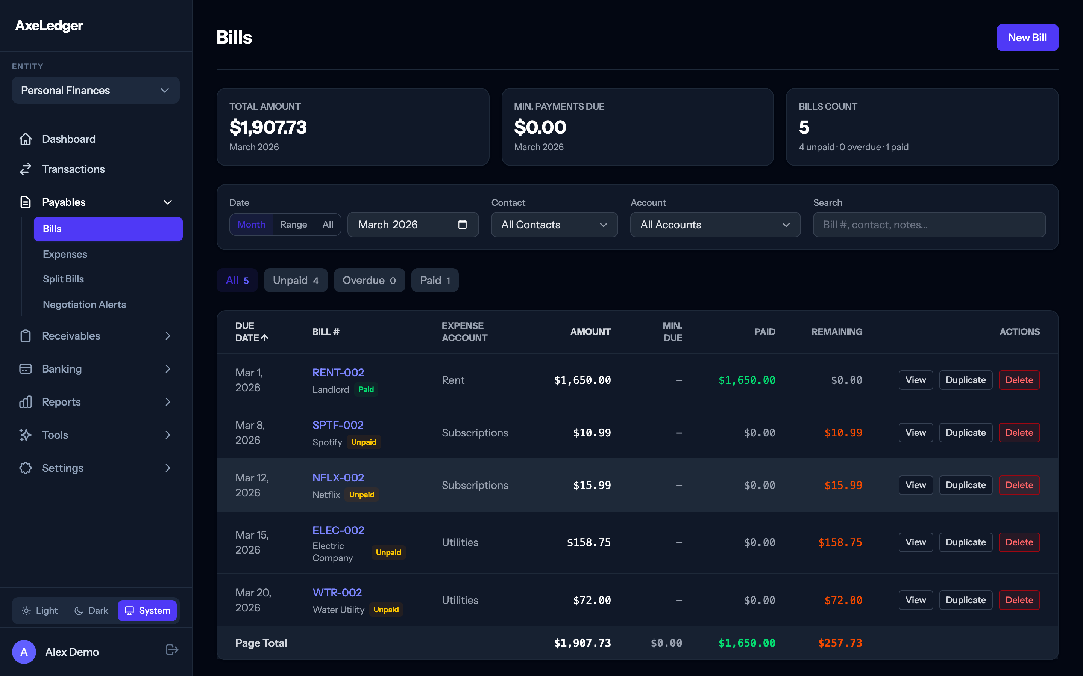Select the Range date mode
The image size is (1083, 676).
point(294,225)
